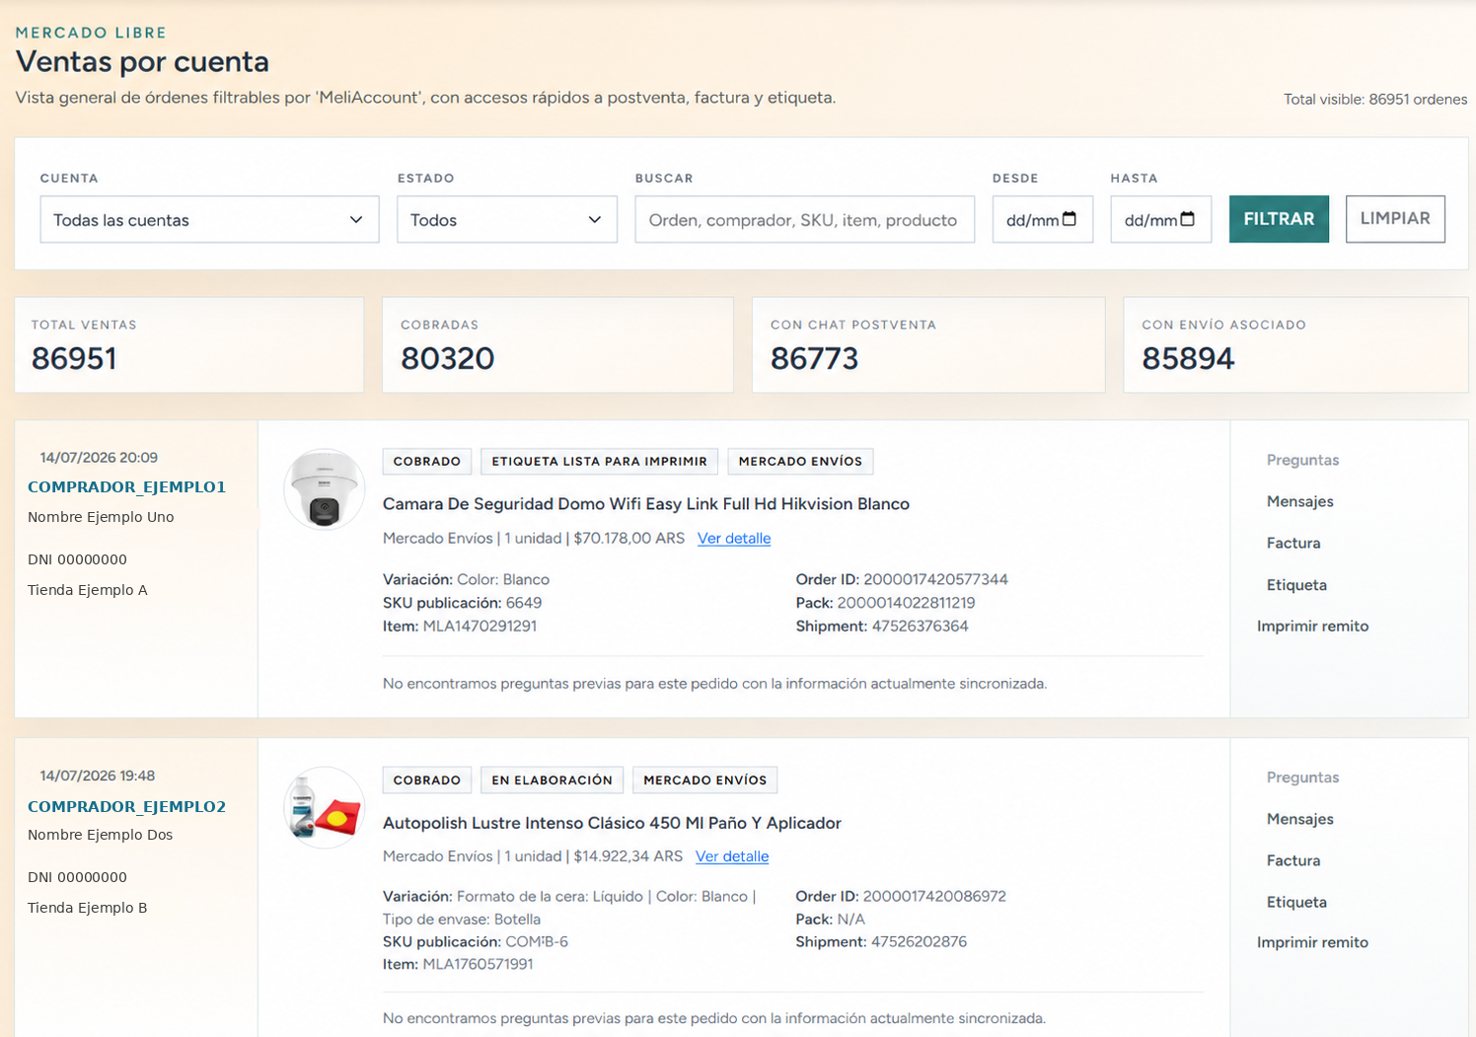Expand the Cuenta dropdown 'Todas las cuentas'
The width and height of the screenshot is (1476, 1037).
pos(209,219)
